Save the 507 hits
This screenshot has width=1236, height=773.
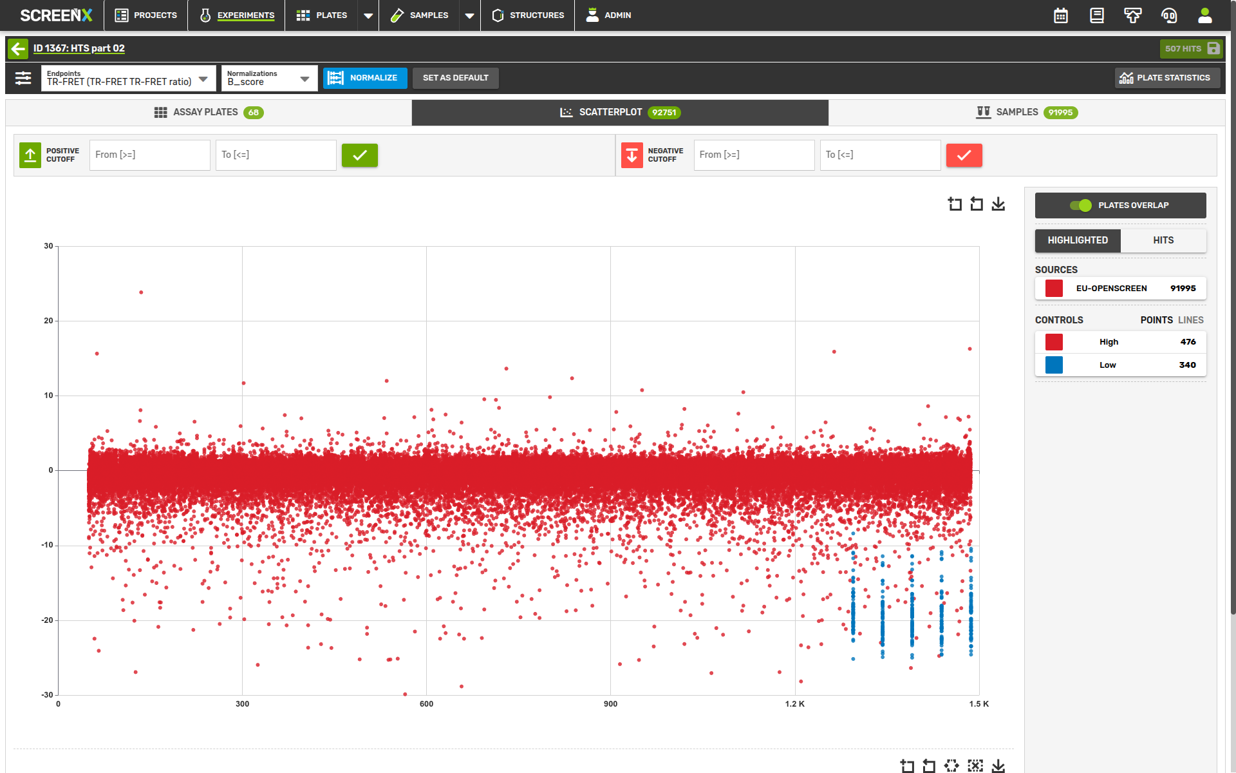point(1191,48)
